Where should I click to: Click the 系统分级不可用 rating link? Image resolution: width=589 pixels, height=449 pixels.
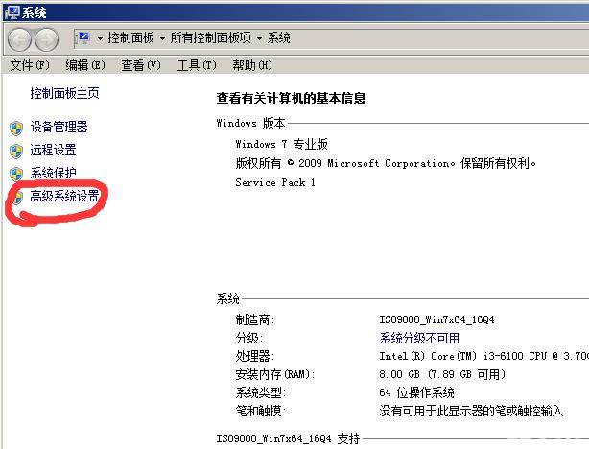419,338
